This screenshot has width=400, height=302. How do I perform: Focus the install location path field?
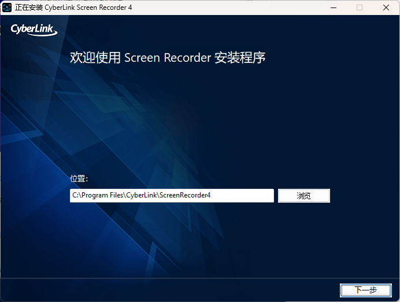172,196
